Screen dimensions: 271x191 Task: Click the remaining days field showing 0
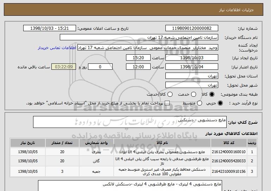pos(100,67)
